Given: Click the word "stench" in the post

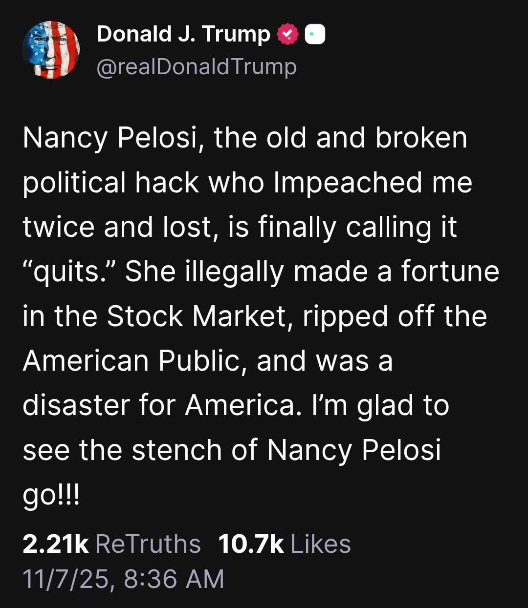Looking at the screenshot, I should click(x=177, y=450).
